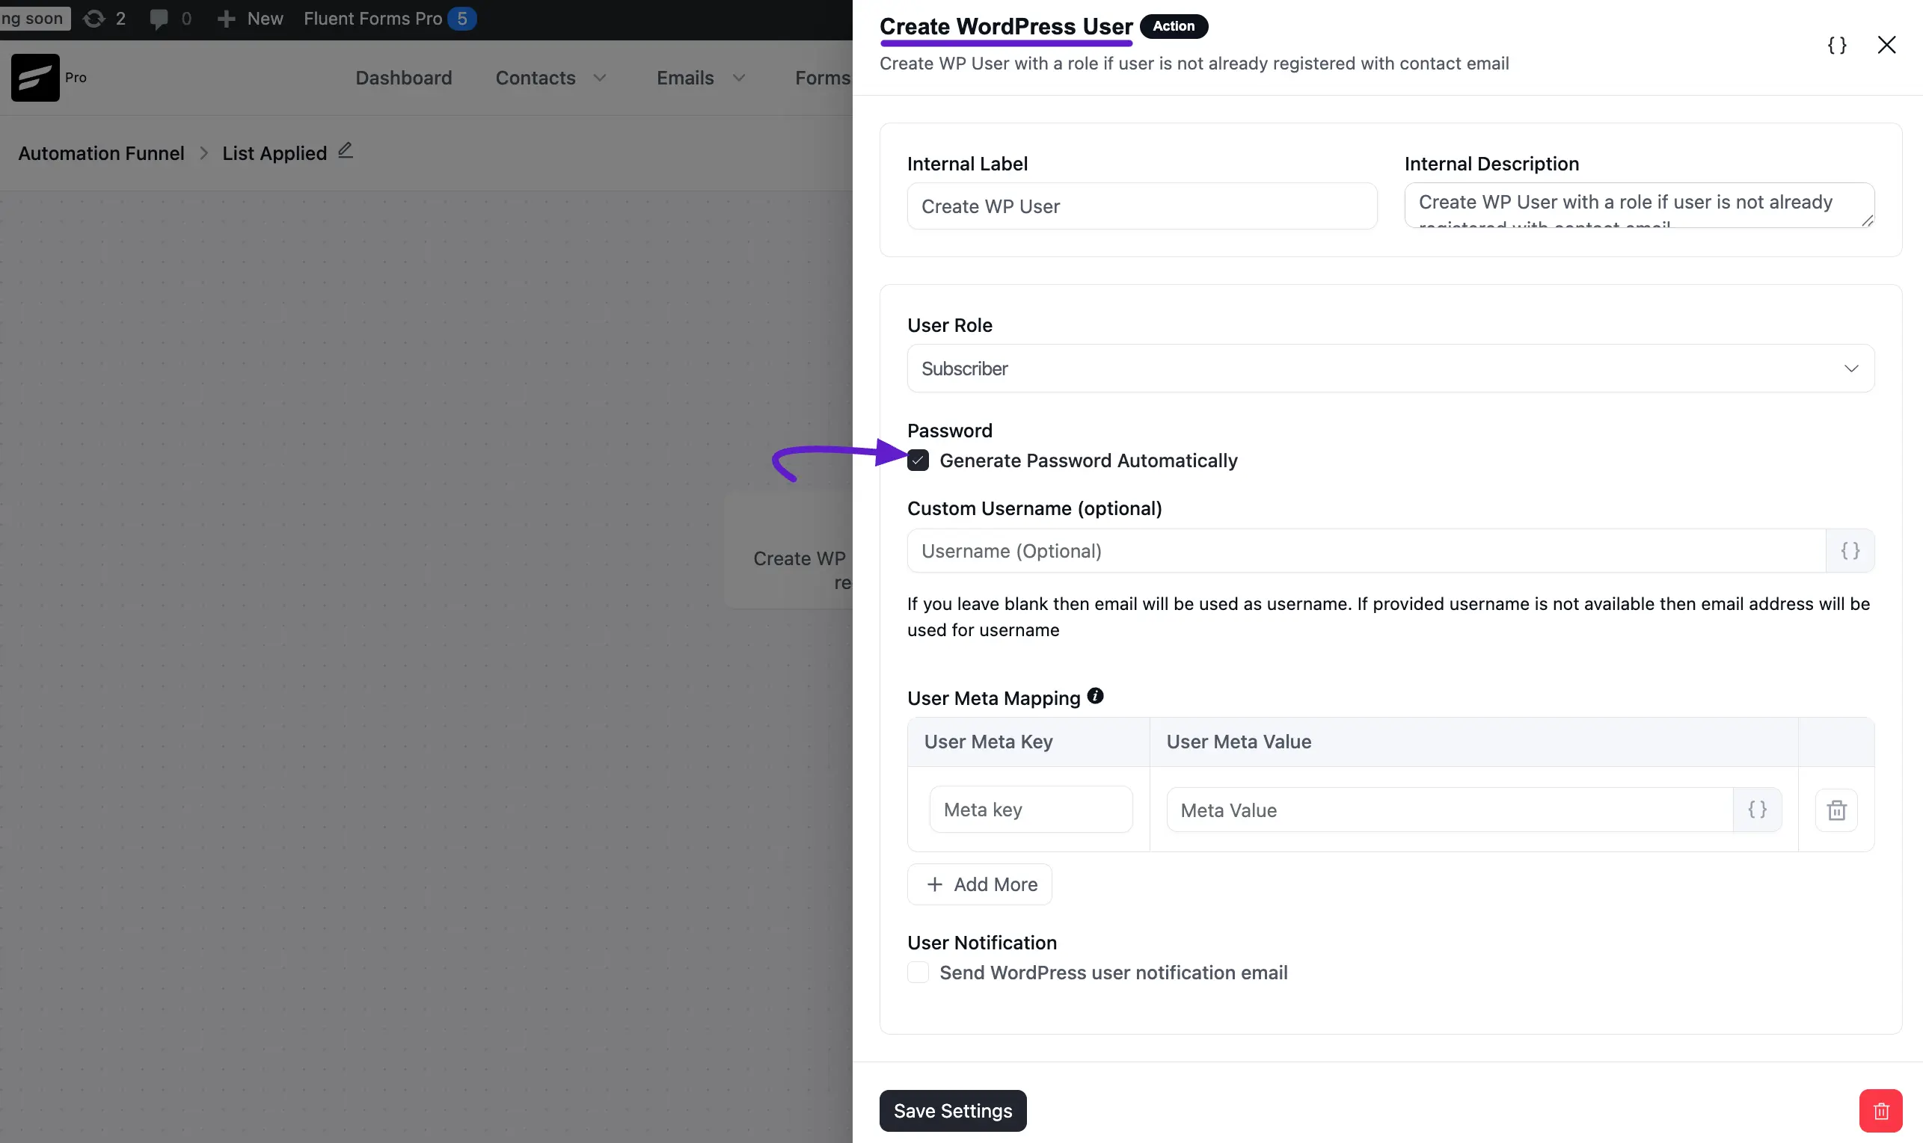Viewport: 1923px width, 1143px height.
Task: Focus the Internal Description text area
Action: [1639, 205]
